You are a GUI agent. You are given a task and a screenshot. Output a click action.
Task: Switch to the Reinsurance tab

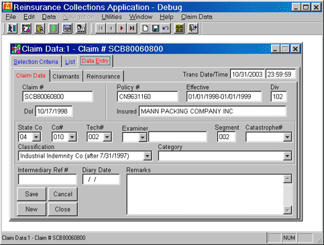coord(103,77)
